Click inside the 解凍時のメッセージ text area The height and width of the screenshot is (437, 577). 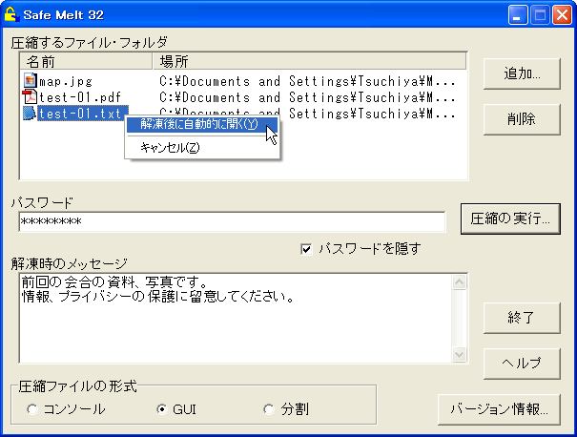point(236,318)
